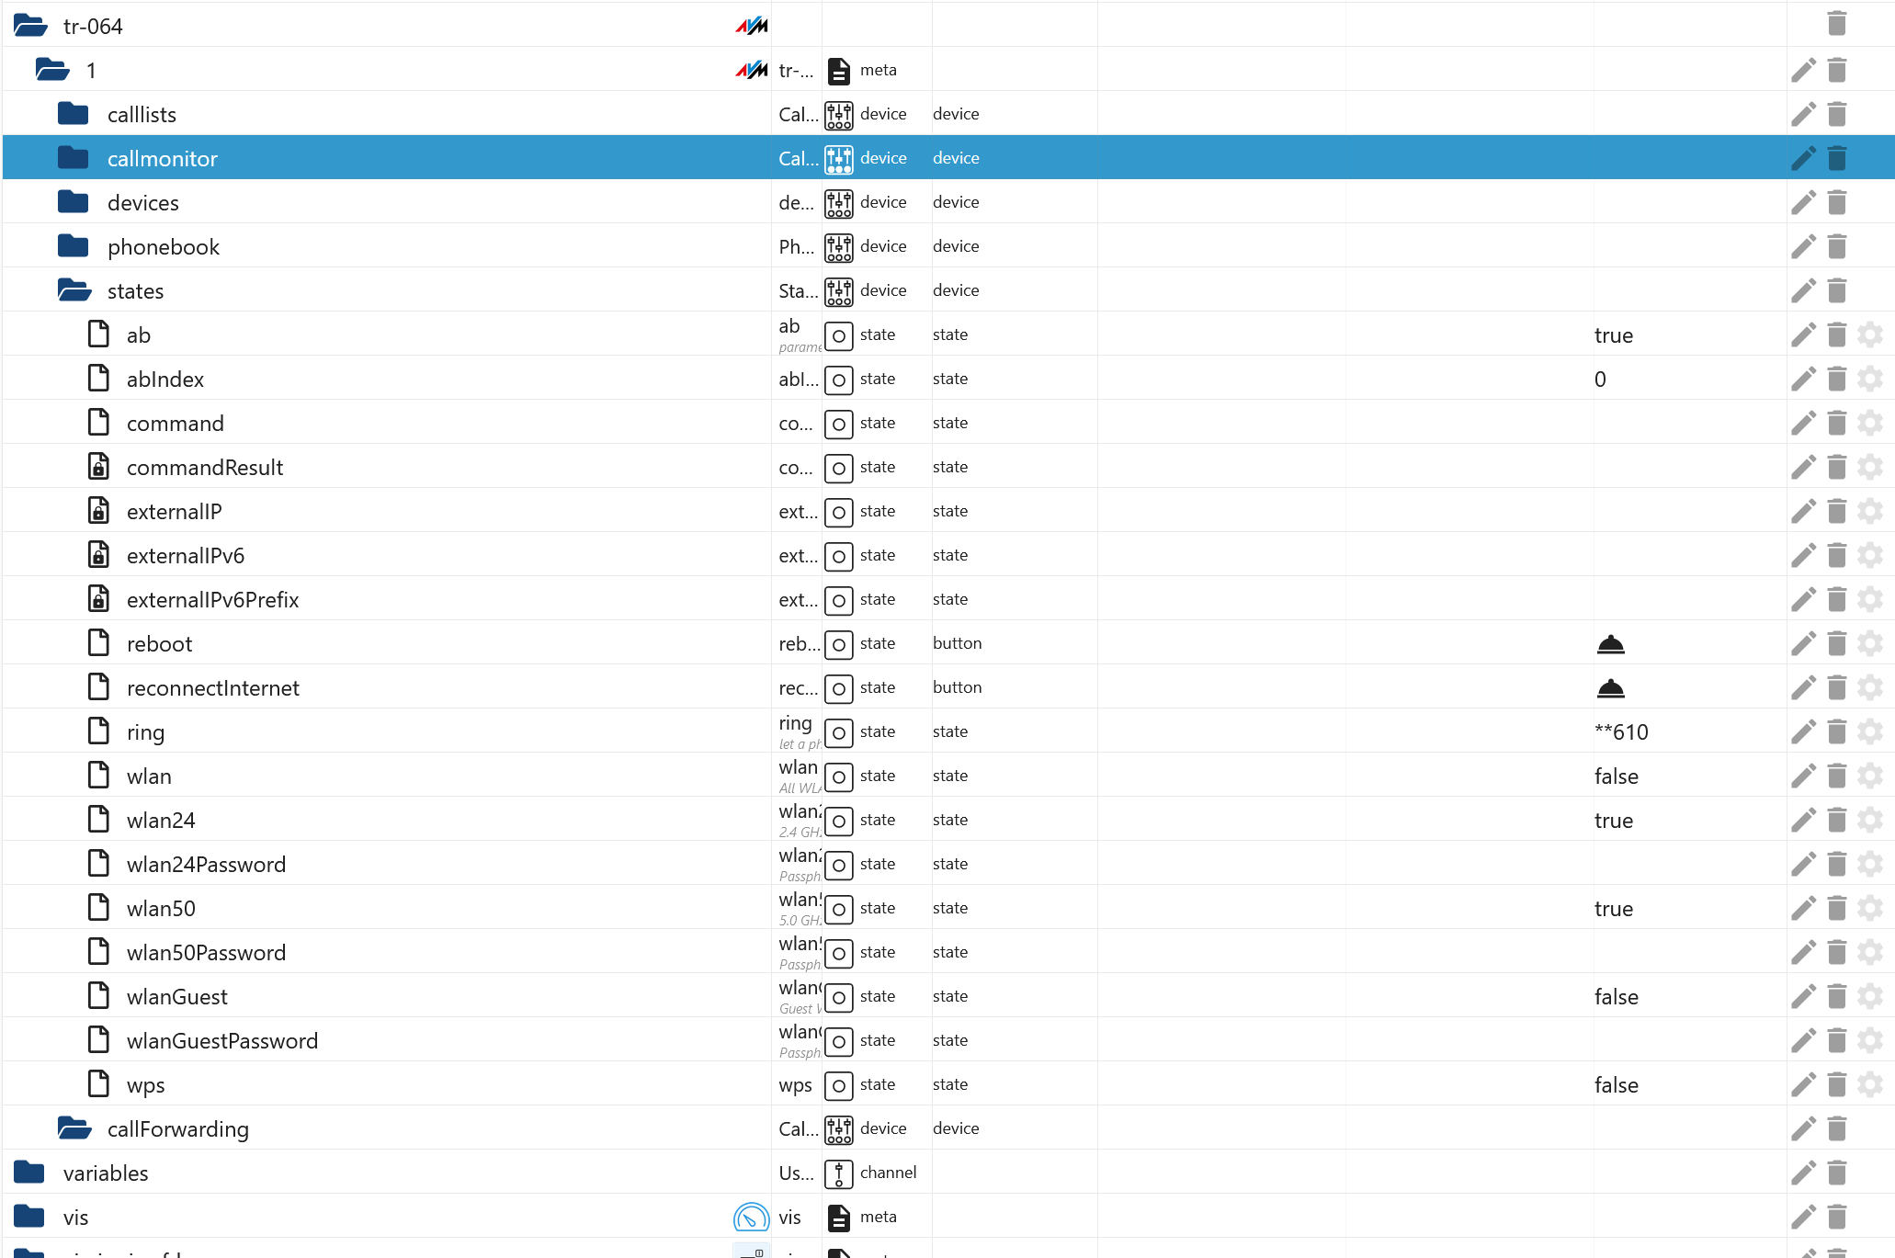The height and width of the screenshot is (1258, 1895).
Task: Delete the tr-064 adapter objects
Action: (1836, 23)
